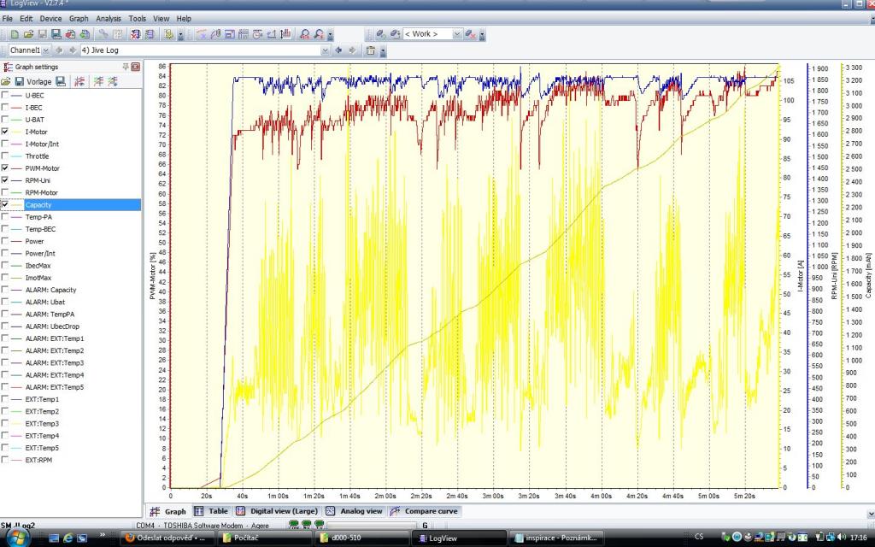Open the Work profile dropdown
Image resolution: width=875 pixels, height=547 pixels.
tap(457, 34)
